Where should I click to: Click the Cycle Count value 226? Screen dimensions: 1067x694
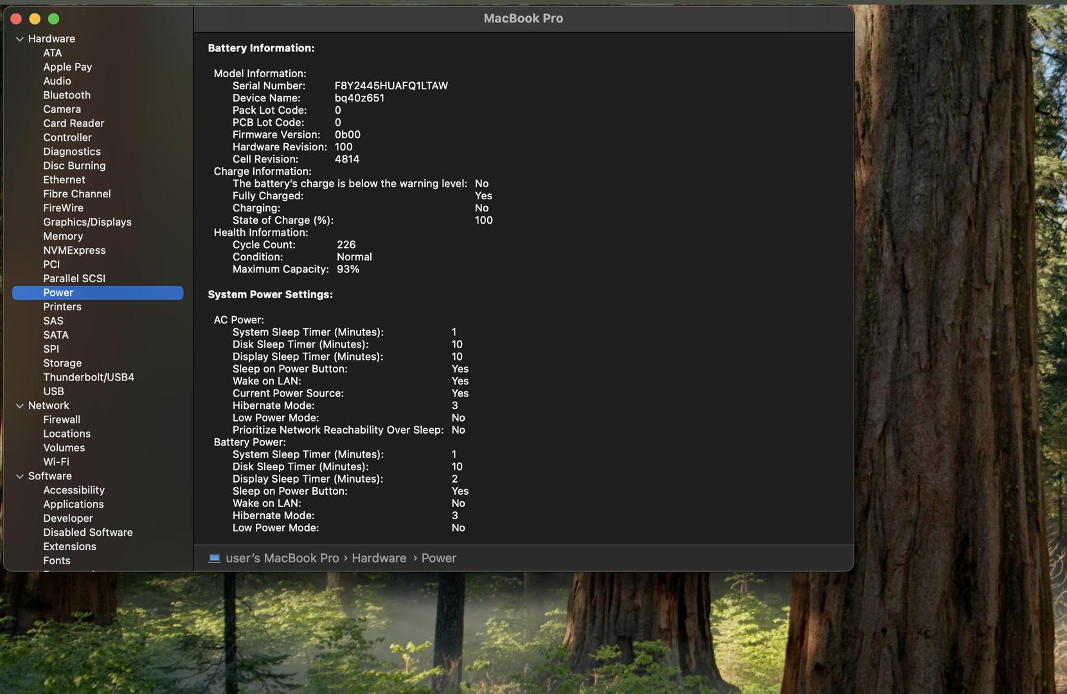pyautogui.click(x=346, y=245)
